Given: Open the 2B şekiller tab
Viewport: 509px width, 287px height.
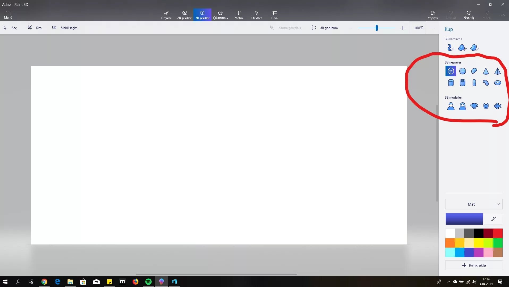Looking at the screenshot, I should pyautogui.click(x=184, y=15).
